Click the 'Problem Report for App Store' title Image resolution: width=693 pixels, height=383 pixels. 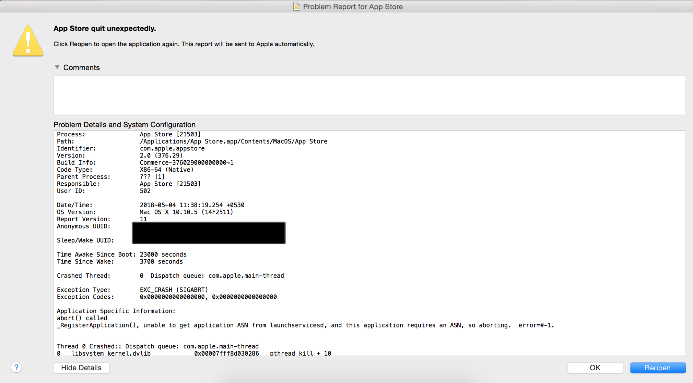(353, 7)
